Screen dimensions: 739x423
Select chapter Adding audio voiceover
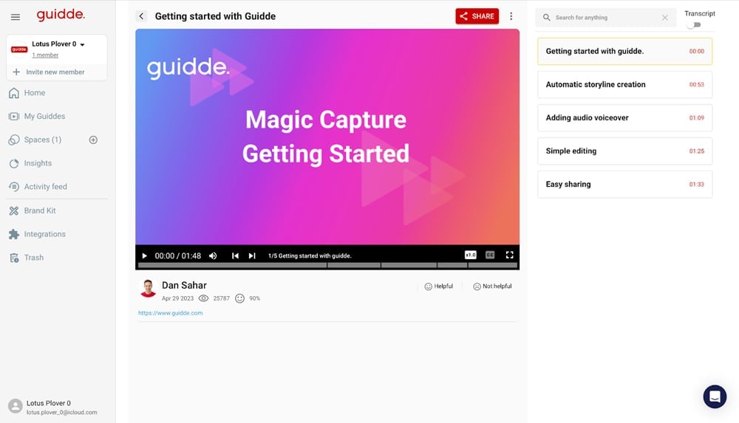[x=624, y=118]
